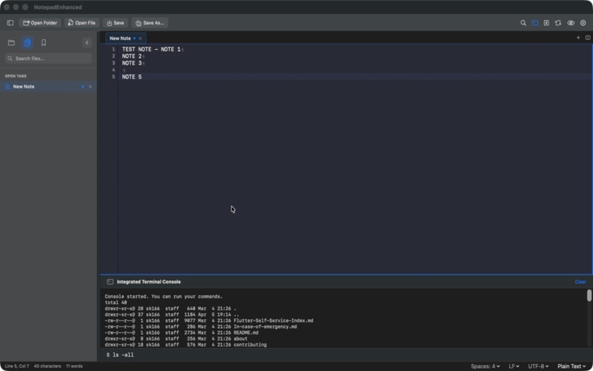Open the LF line ending dropdown

[514, 366]
